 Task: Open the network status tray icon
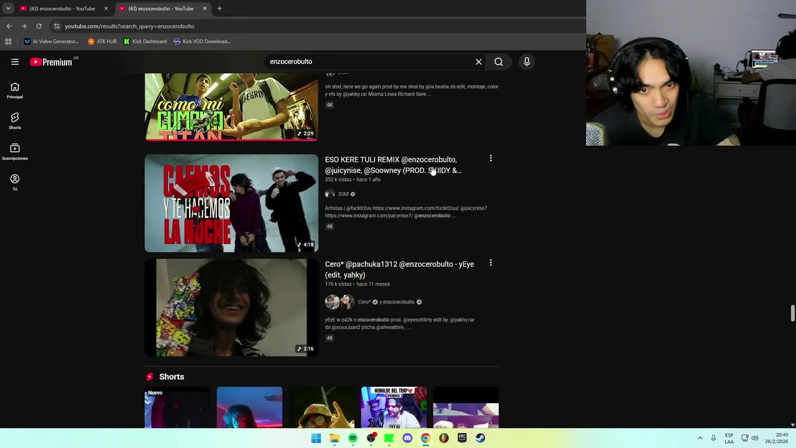(744, 438)
